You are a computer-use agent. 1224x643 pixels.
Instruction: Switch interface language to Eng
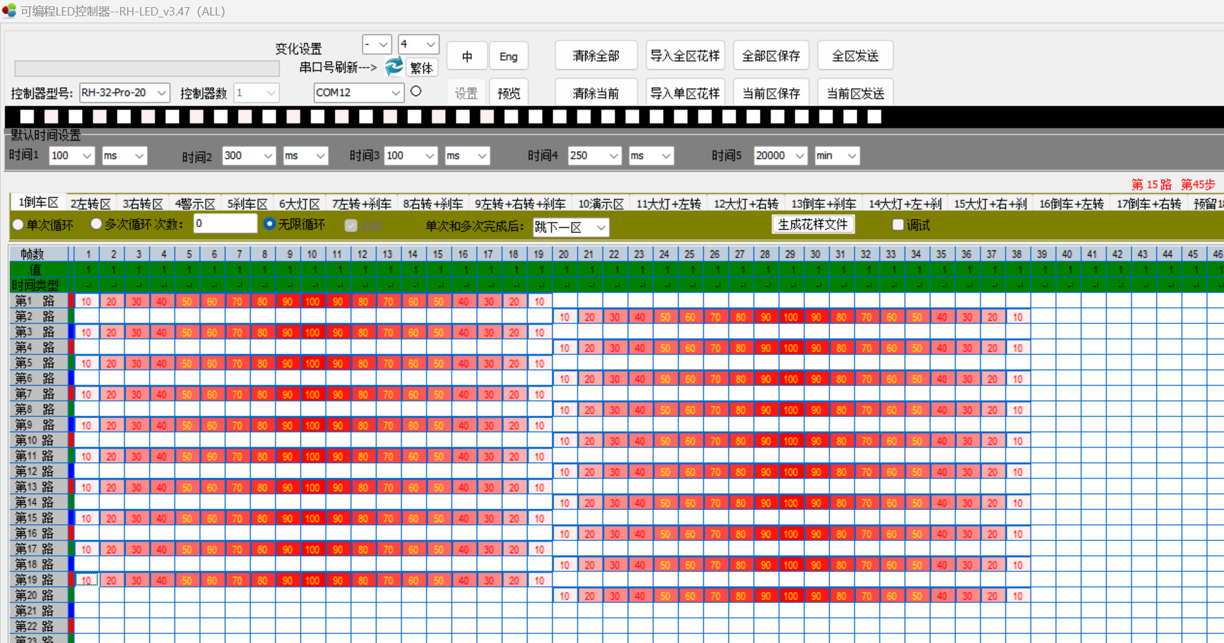(509, 56)
